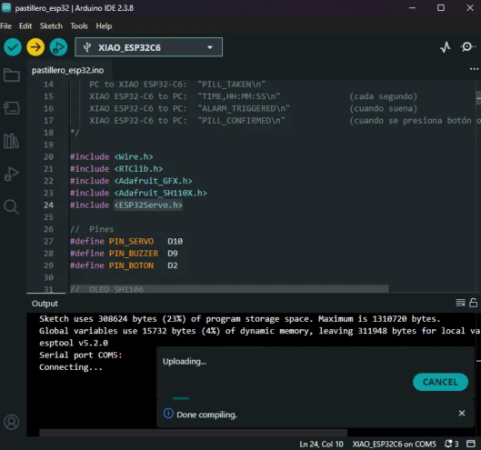Dismiss the Done compiling notification
Viewport: 481px width, 450px height.
click(462, 414)
